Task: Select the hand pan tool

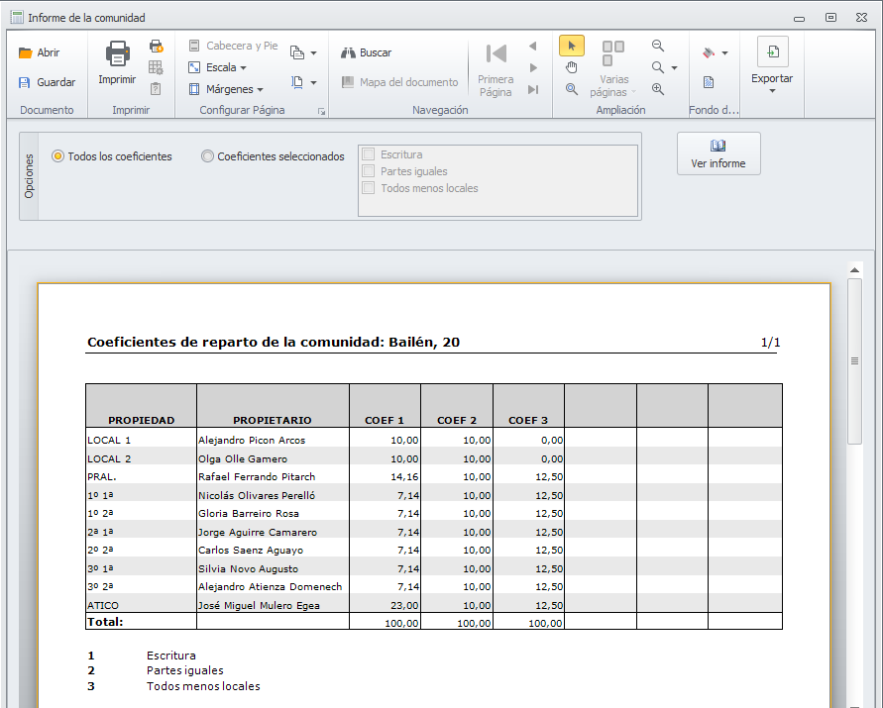Action: click(571, 67)
